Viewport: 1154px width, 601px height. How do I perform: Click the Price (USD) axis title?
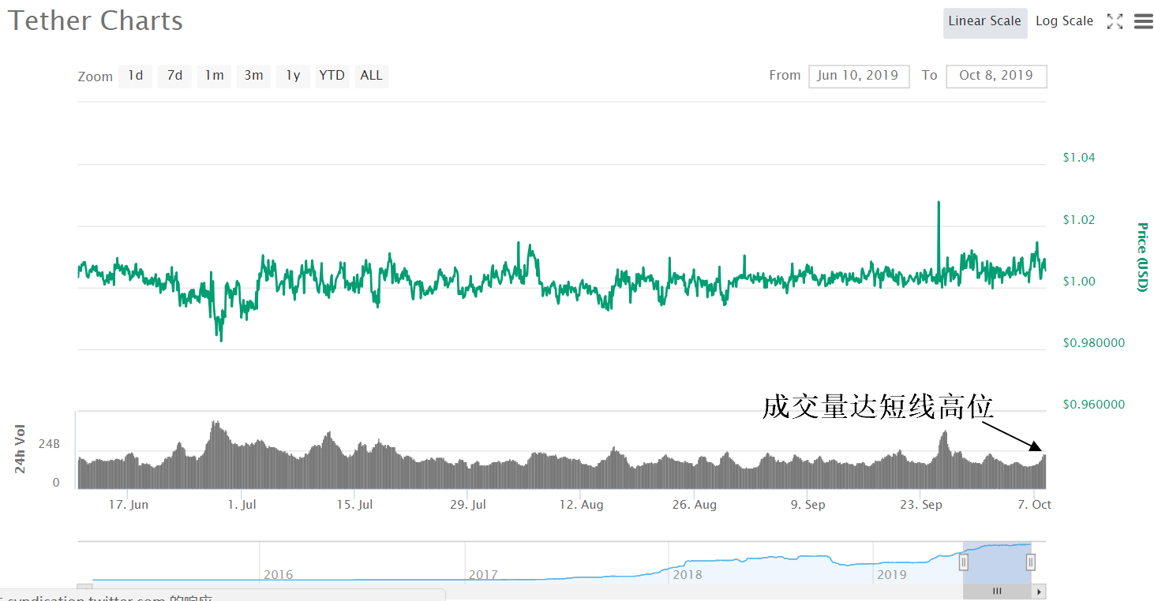pos(1141,257)
